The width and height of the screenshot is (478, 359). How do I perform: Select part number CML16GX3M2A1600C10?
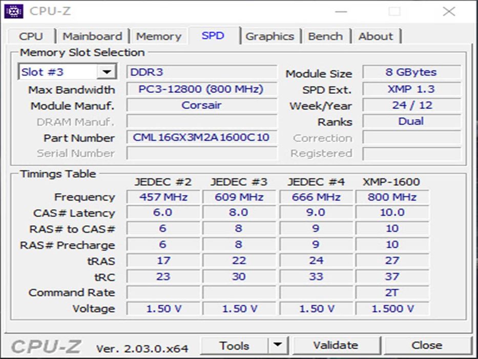[x=201, y=137]
